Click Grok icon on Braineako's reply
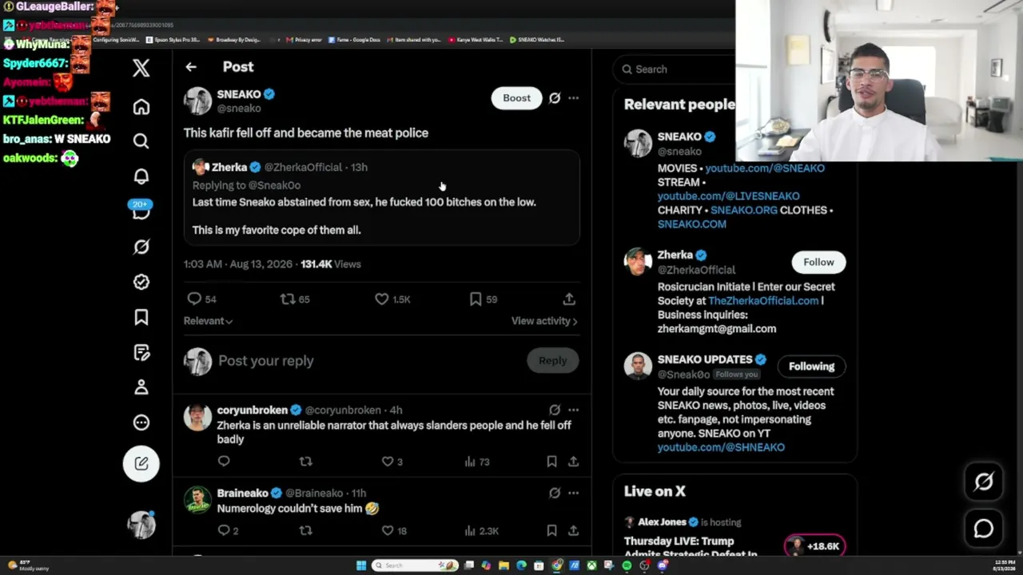Viewport: 1023px width, 575px height. coord(555,493)
